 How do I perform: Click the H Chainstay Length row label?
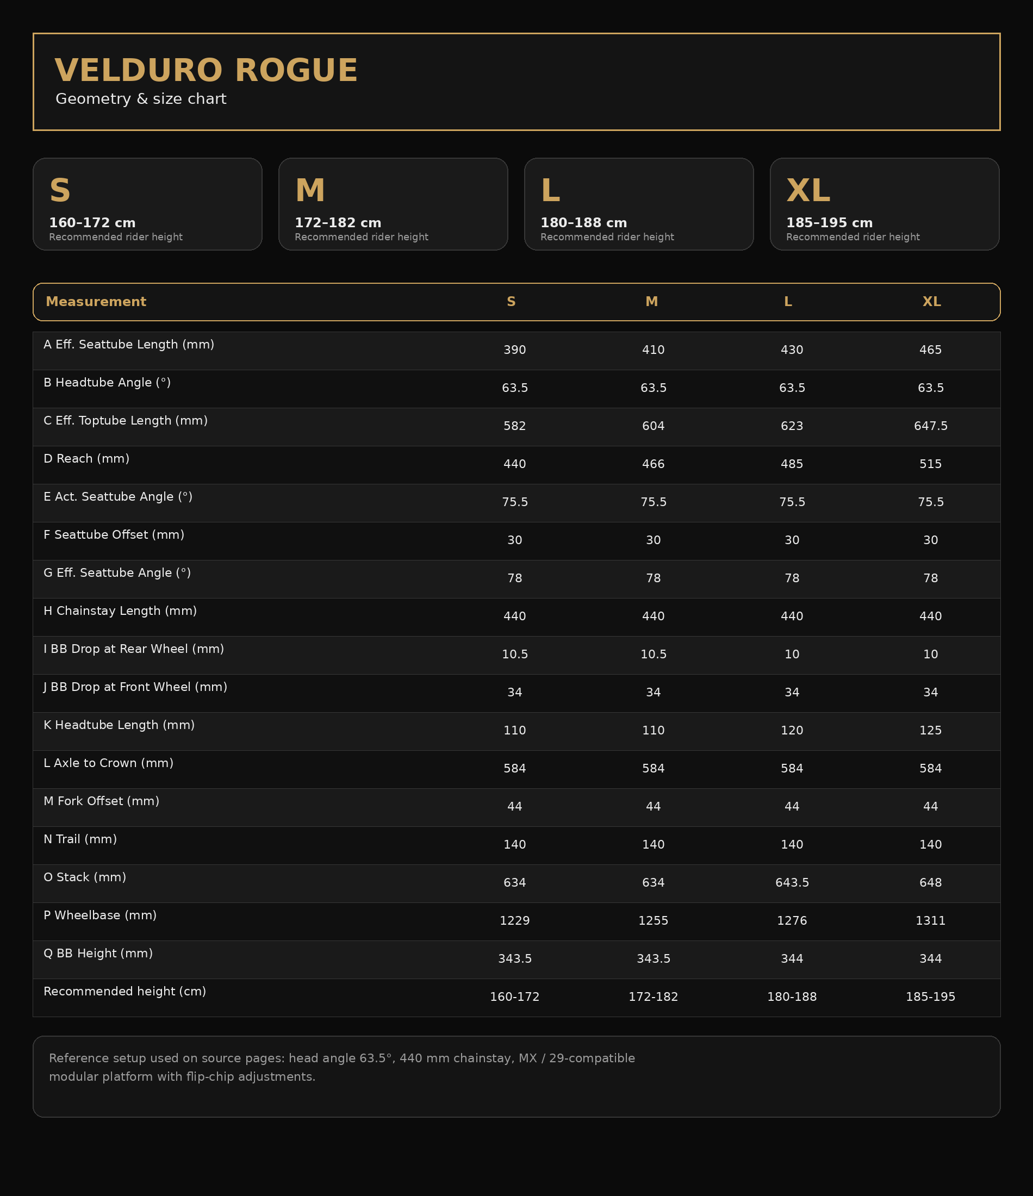pos(120,611)
